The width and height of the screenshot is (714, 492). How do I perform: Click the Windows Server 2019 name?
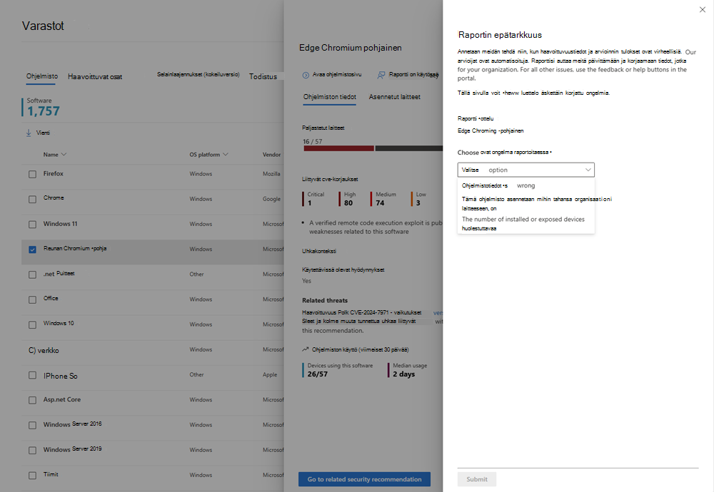(x=72, y=449)
